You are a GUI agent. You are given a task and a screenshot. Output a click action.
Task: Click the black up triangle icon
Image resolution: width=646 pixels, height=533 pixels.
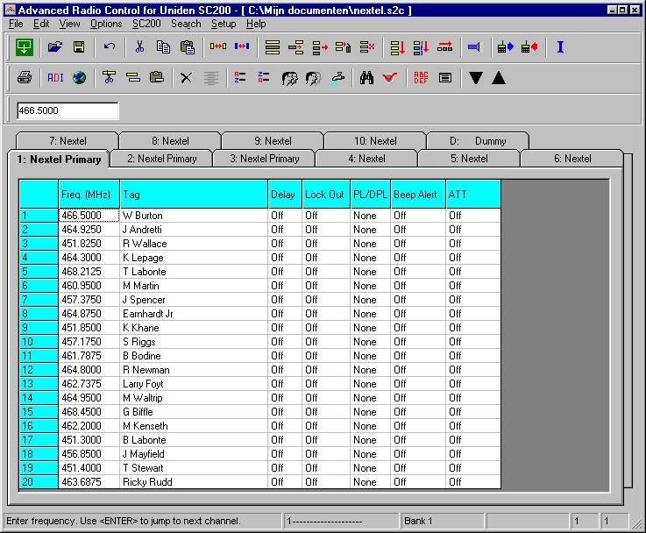pos(499,77)
